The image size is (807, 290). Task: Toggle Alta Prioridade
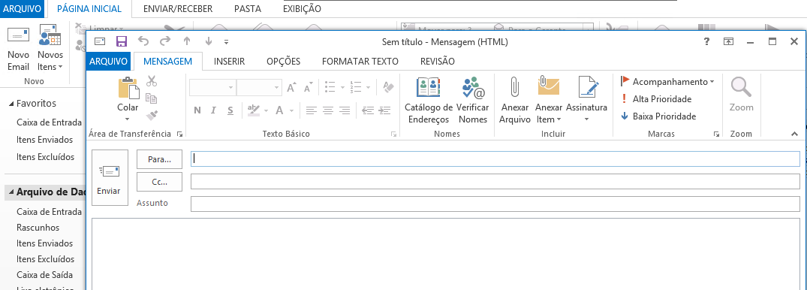[656, 99]
